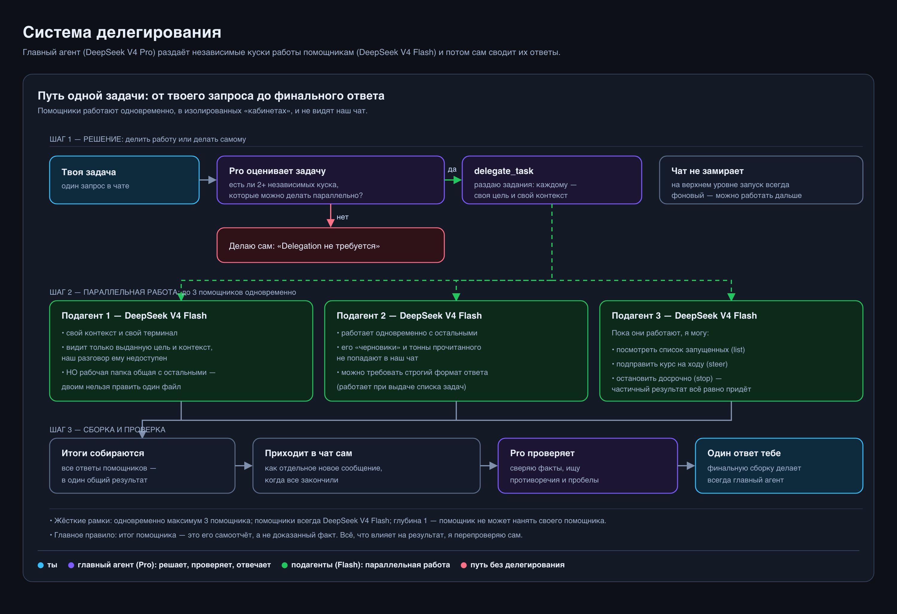Open the "Подагент 2 — DeepSeek V4 Flash" card
The height and width of the screenshot is (614, 897).
(x=456, y=351)
